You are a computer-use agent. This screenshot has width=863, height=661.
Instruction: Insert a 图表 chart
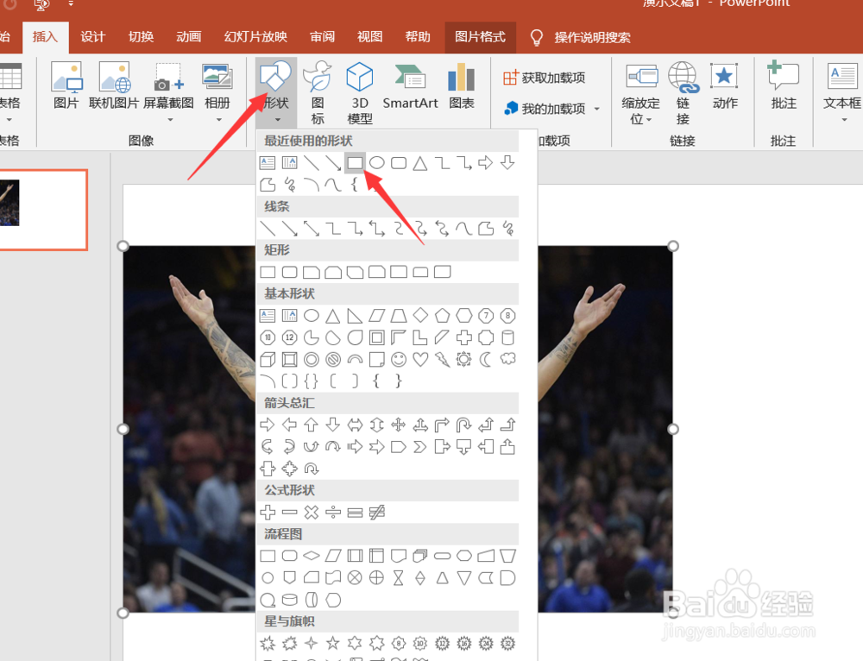[x=461, y=85]
